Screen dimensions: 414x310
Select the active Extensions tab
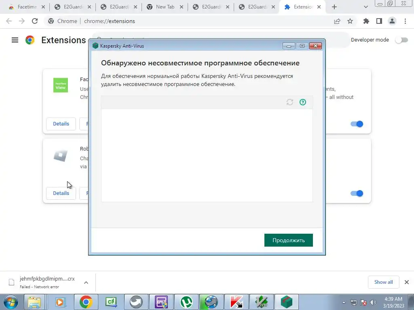(302, 7)
